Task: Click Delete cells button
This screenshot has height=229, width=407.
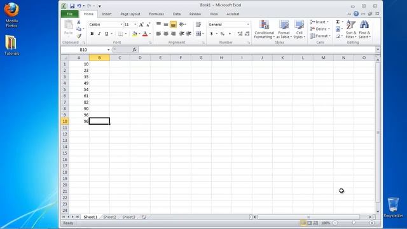Action: [320, 29]
